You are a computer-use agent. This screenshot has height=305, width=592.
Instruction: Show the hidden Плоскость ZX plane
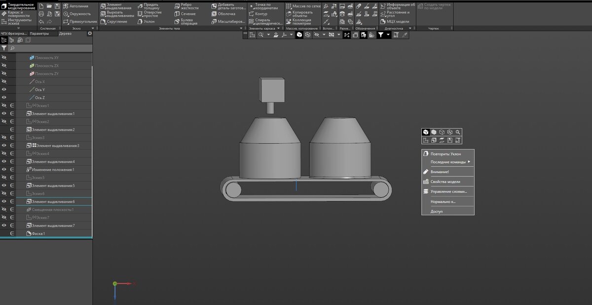pos(4,65)
